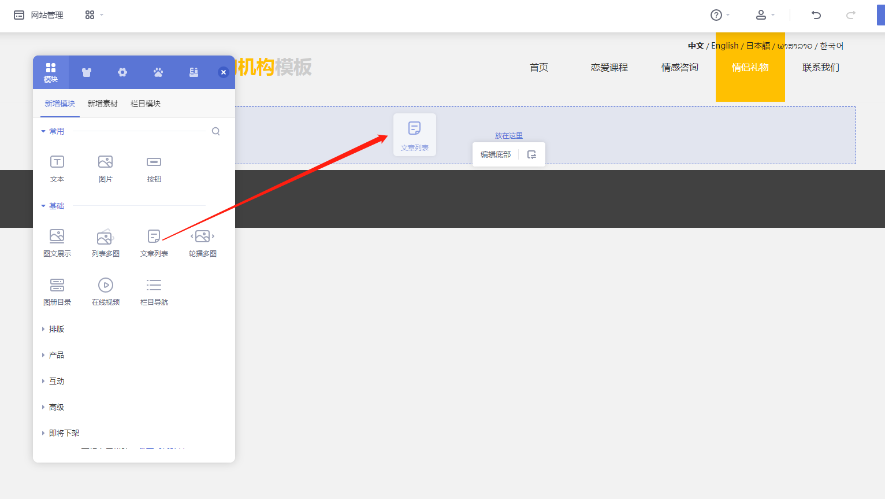Search modules with the magnifier icon
The height and width of the screenshot is (499, 885).
pos(216,131)
